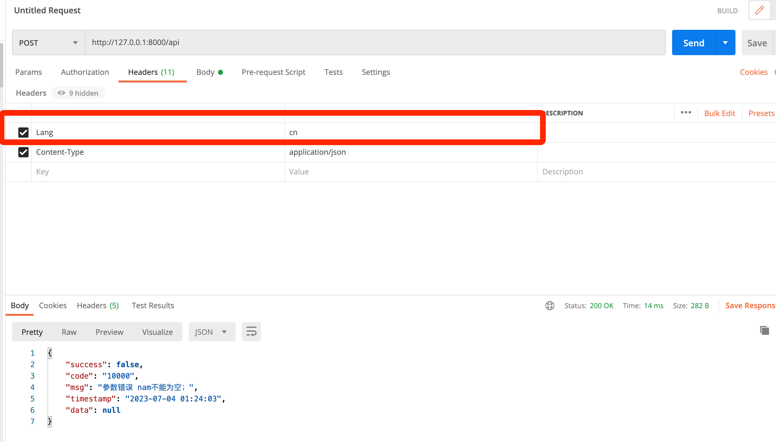Toggle the line wrap icon button
This screenshot has width=776, height=442.
[x=251, y=332]
